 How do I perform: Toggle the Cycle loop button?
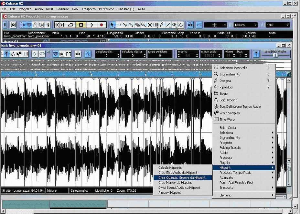70,25
